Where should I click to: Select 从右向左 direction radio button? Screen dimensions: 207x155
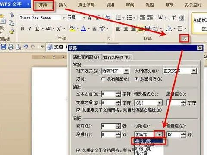point(103,79)
